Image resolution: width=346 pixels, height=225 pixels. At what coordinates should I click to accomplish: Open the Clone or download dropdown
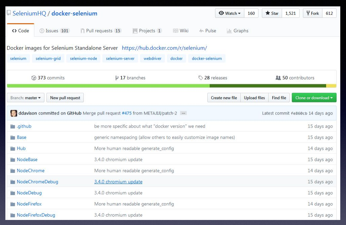(314, 98)
